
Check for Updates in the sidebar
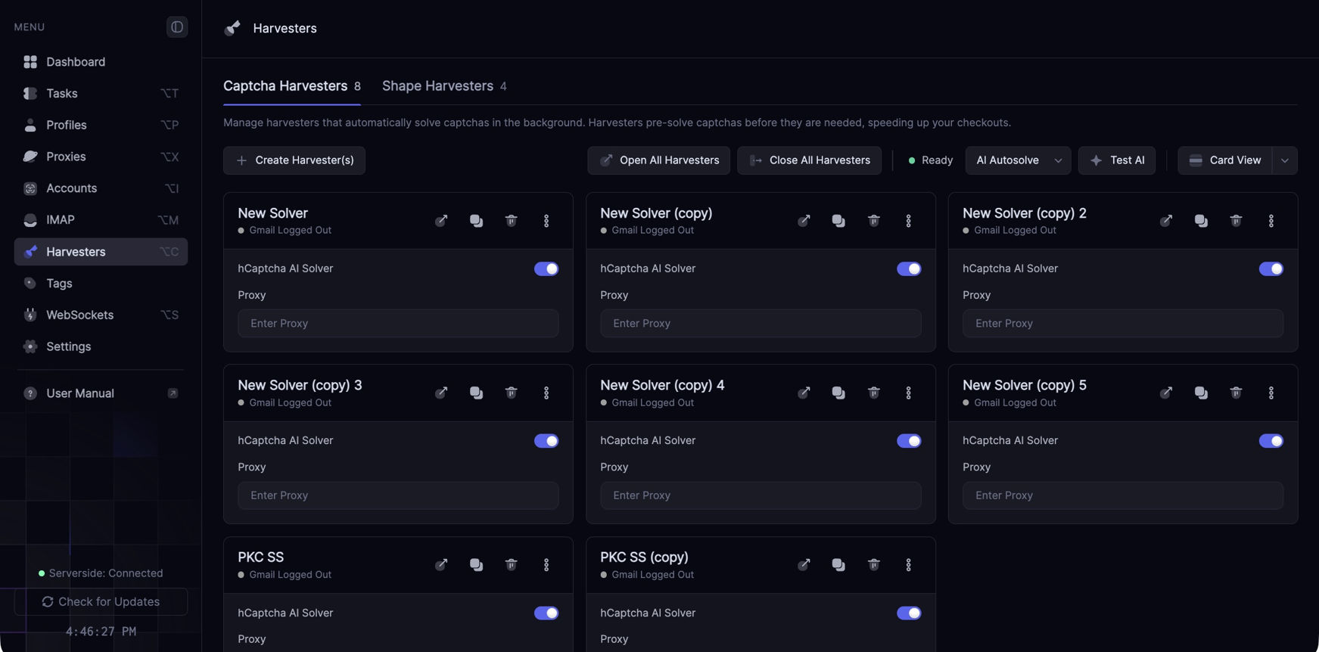click(x=101, y=602)
